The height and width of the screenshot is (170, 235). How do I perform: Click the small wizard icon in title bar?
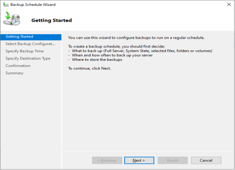pos(6,4)
